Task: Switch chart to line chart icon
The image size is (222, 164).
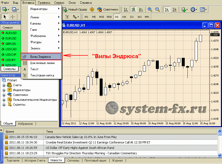Action: click(141, 9)
